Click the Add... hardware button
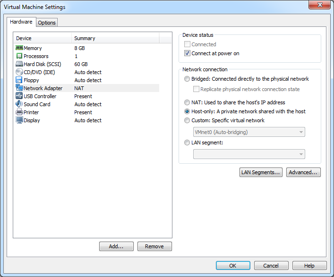This screenshot has width=334, height=277. click(116, 246)
